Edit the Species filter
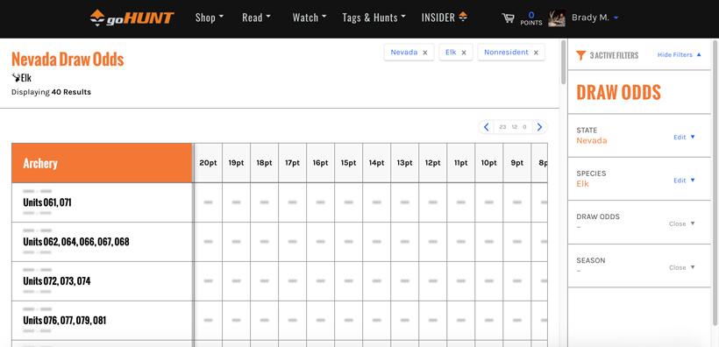 pos(684,181)
